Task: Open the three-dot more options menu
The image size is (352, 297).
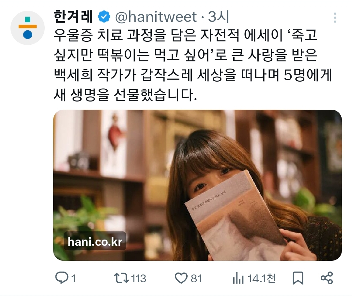Action: 335,18
